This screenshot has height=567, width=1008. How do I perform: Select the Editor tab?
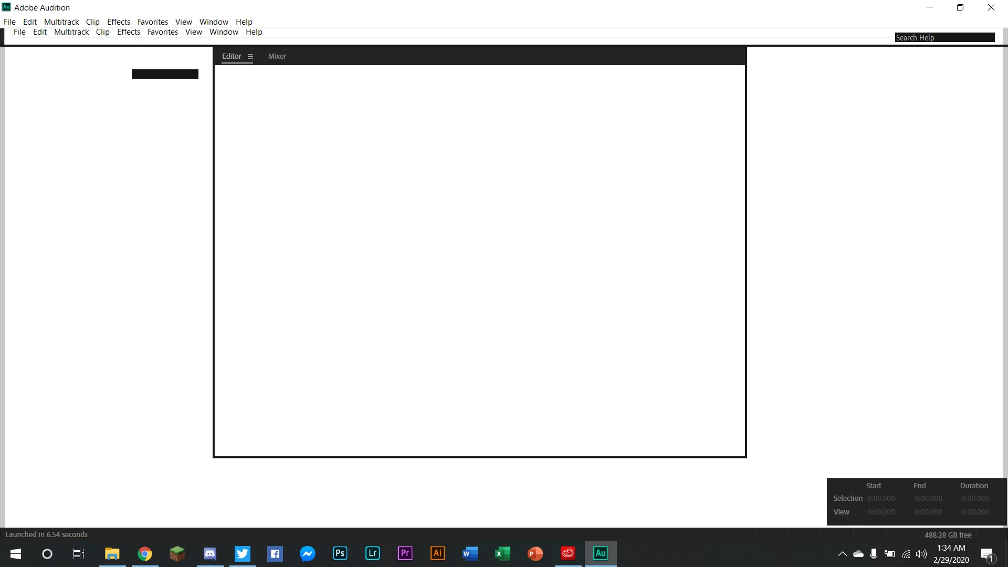pos(232,56)
